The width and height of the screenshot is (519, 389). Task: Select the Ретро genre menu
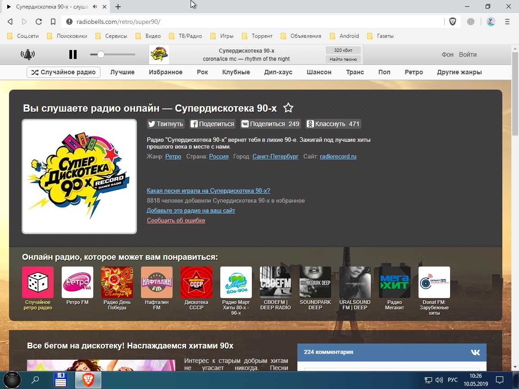point(414,72)
